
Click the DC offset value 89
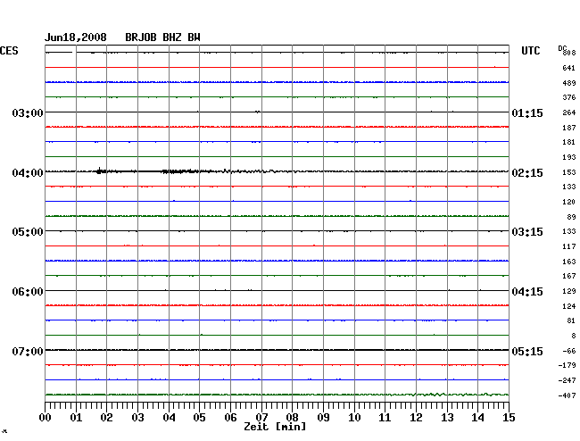(571, 217)
